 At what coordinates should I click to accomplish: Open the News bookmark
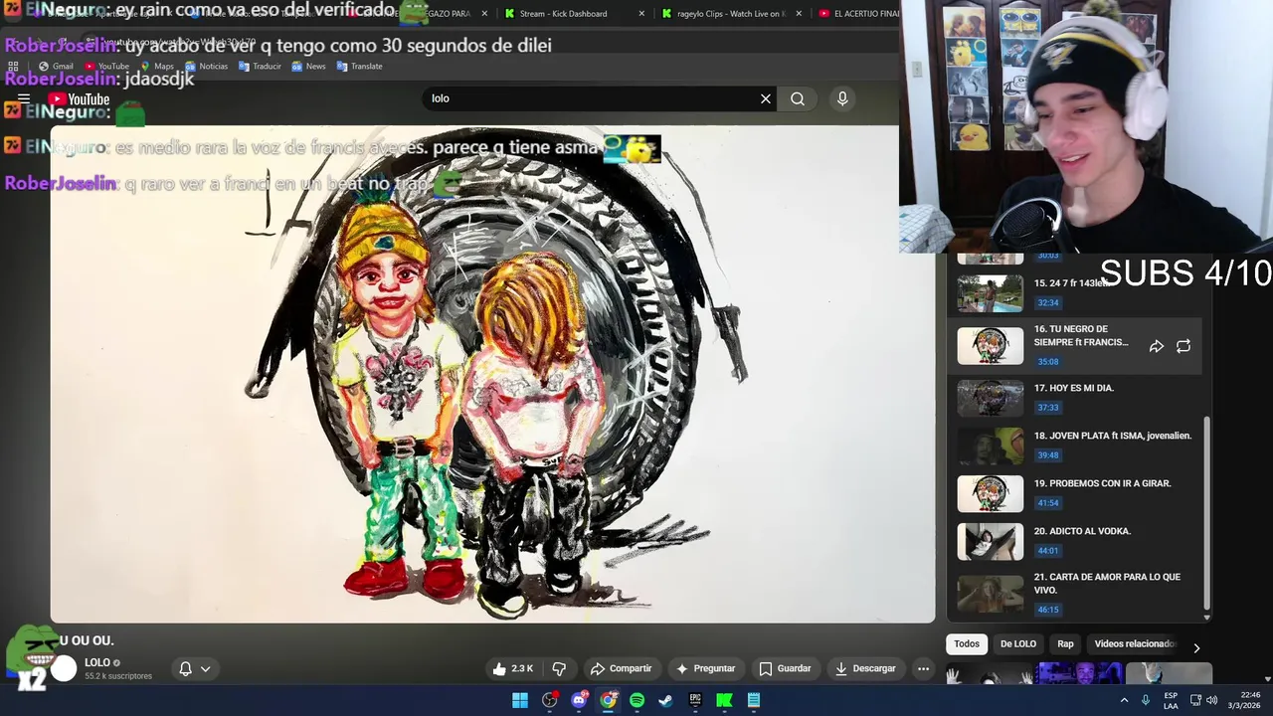[308, 66]
